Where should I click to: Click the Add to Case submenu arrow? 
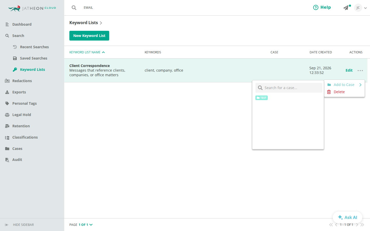(360, 85)
